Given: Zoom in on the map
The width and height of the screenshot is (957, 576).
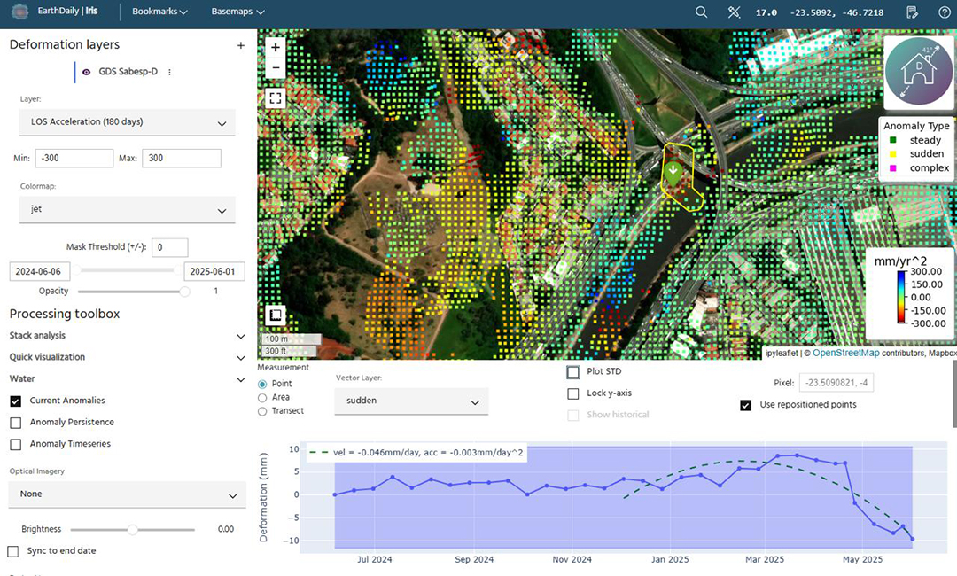Looking at the screenshot, I should point(275,48).
